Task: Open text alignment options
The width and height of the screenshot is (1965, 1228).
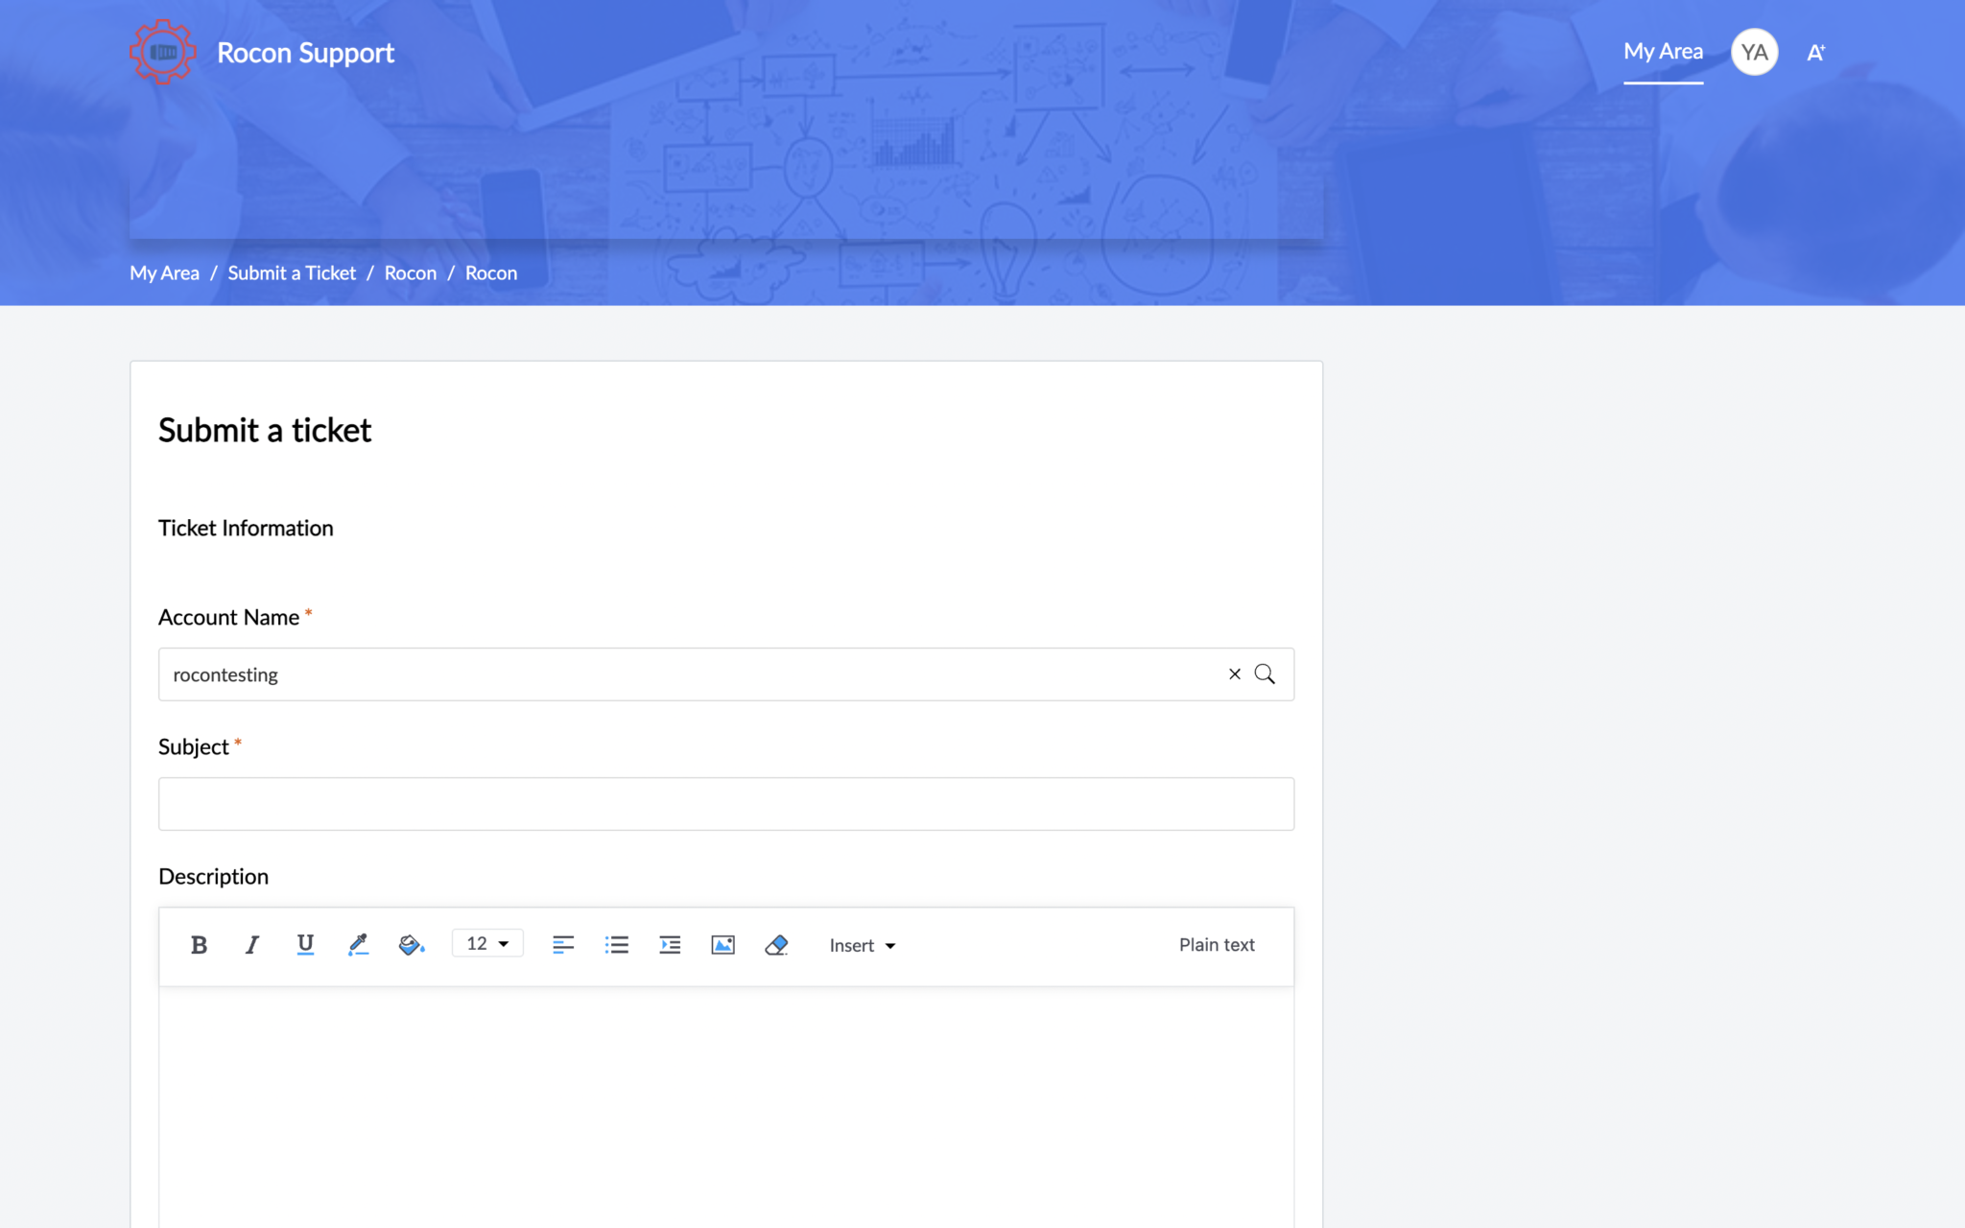Action: 563,945
